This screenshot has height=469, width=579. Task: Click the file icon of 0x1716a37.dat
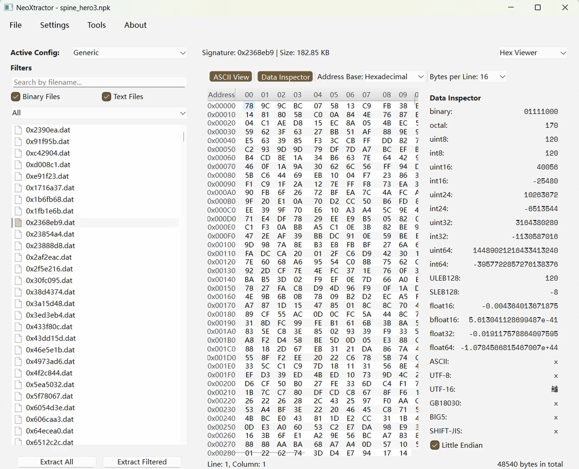point(18,188)
